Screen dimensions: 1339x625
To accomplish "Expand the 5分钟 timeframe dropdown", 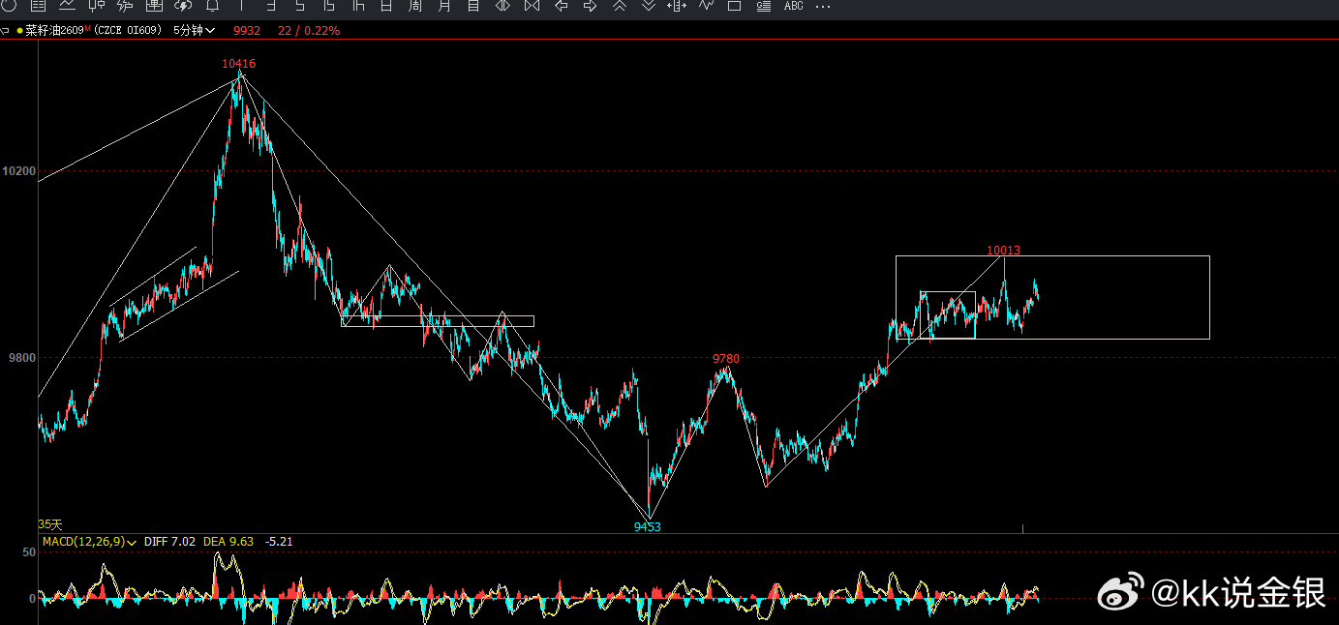I will tap(194, 31).
